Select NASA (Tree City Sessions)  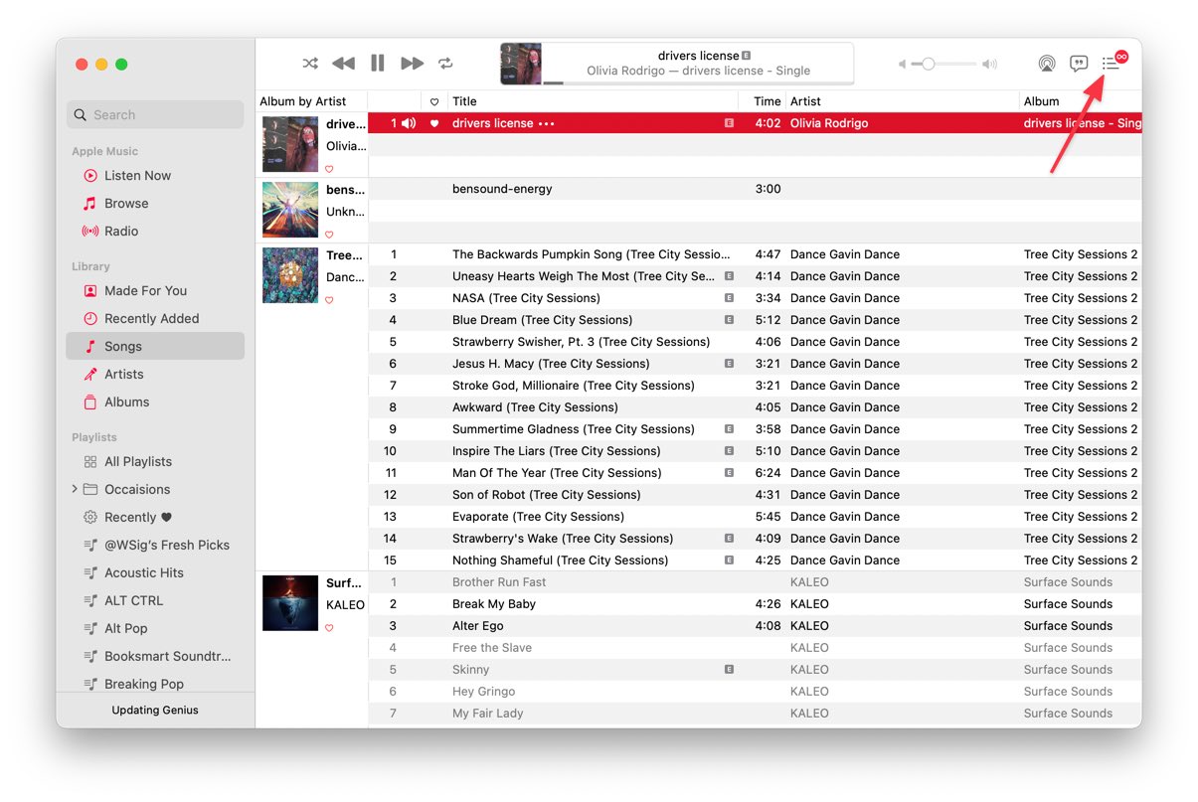[x=755, y=298]
